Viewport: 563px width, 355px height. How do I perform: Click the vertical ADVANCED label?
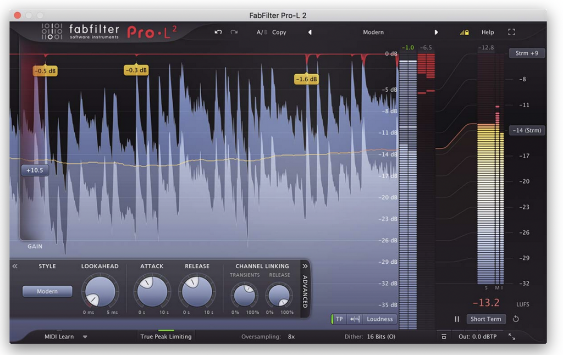point(305,291)
